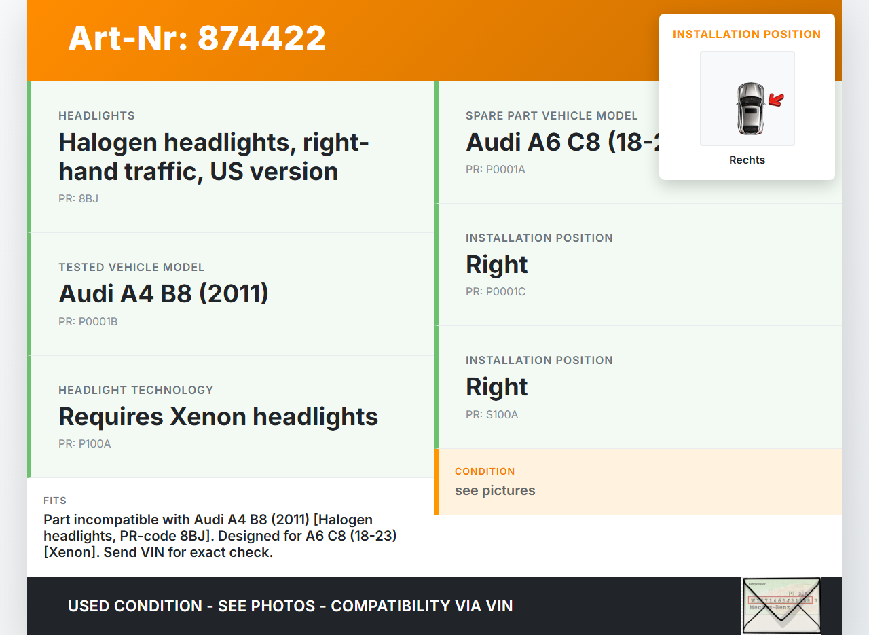
Task: Click the "Used Condition" footer banner text
Action: pos(290,606)
